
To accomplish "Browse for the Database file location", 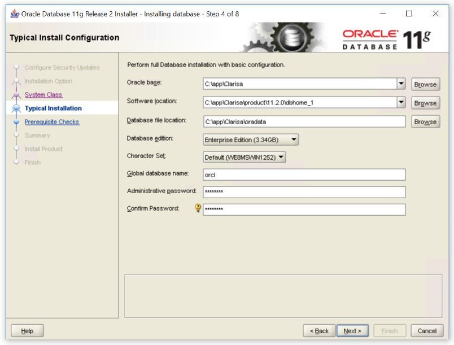I will click(x=425, y=121).
